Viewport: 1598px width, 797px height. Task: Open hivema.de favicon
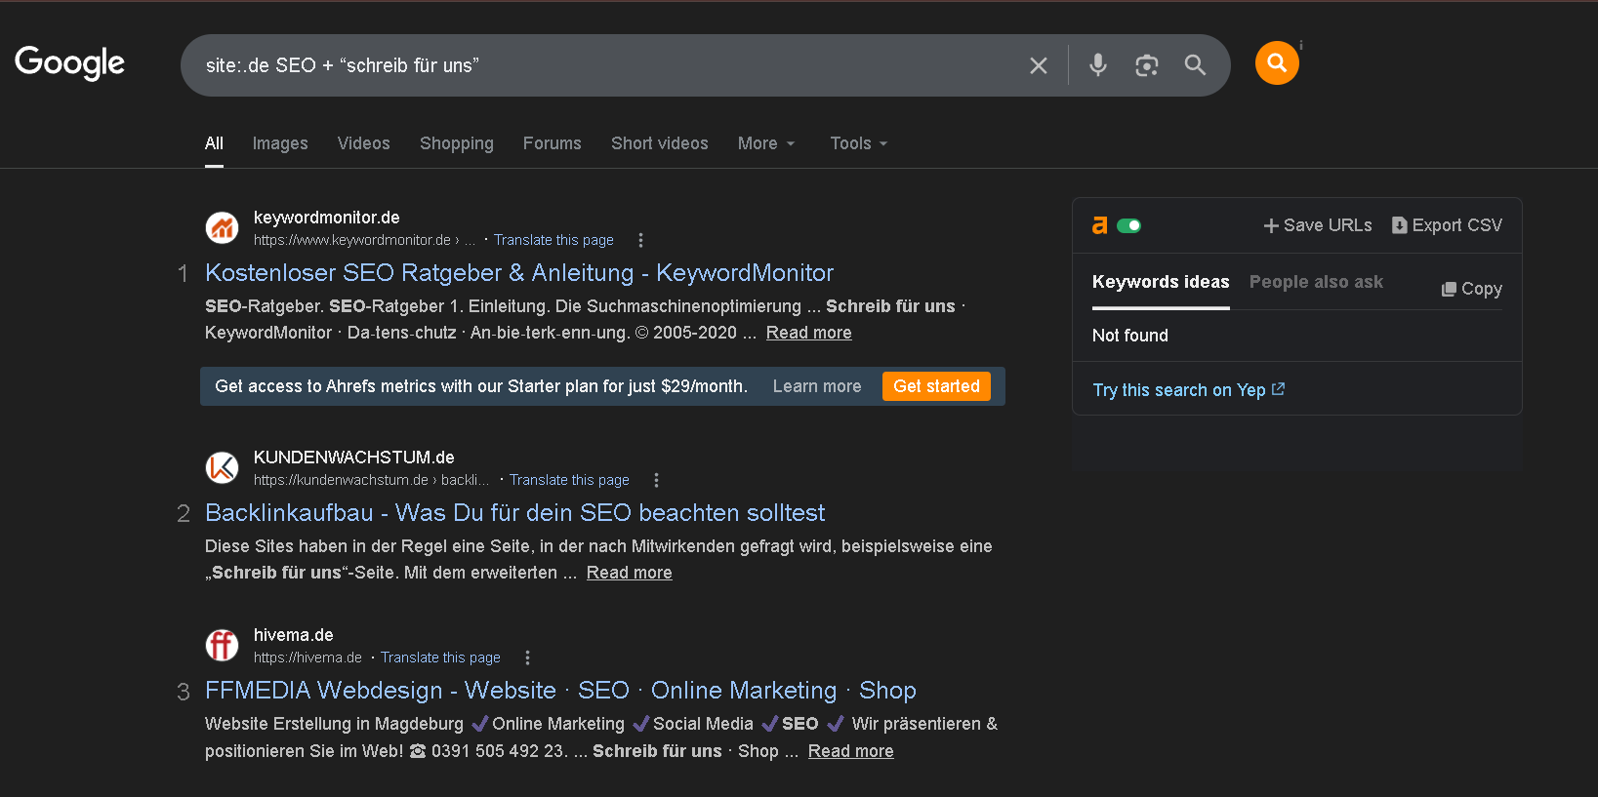(x=222, y=646)
